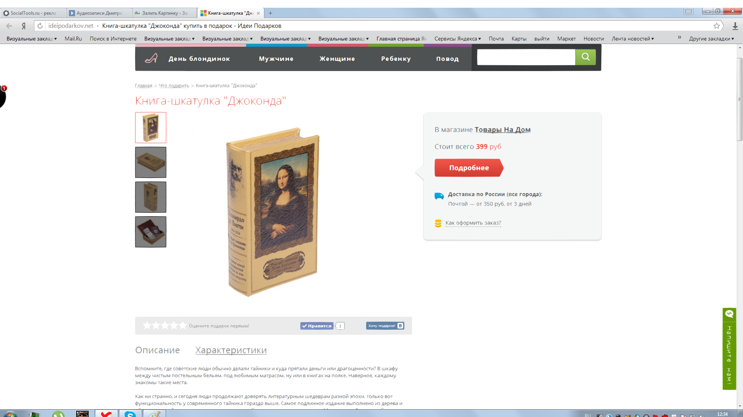The image size is (743, 417).
Task: Click the bookmark star in address bar
Action: coord(717,26)
